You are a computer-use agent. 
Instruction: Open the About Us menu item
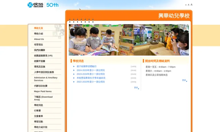(x=39, y=39)
